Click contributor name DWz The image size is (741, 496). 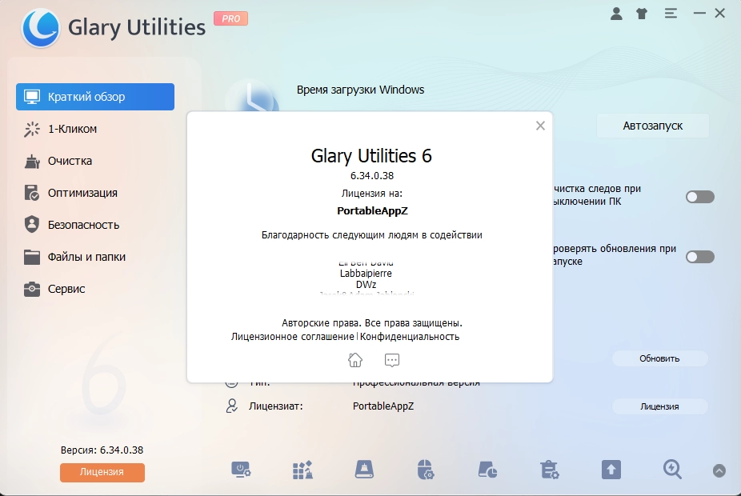point(366,284)
